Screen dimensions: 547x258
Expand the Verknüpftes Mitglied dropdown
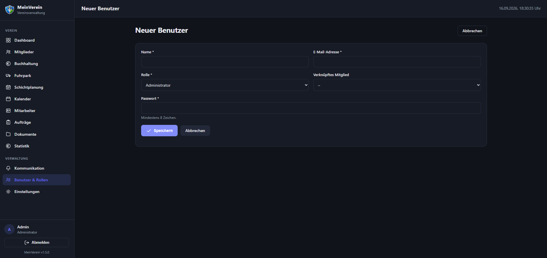click(x=397, y=85)
